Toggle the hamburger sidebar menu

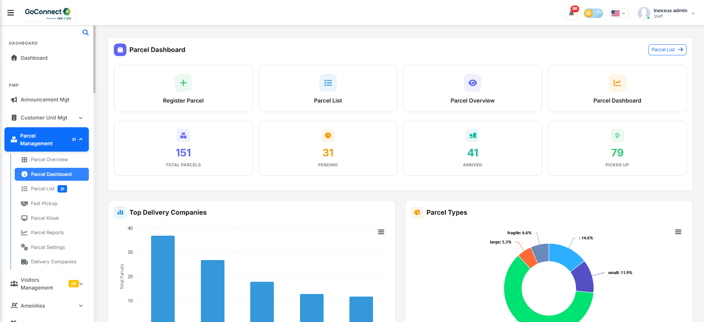pos(11,13)
